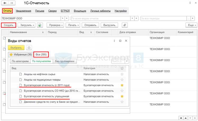Viewport: 198px width, 121px height.
Task: Open the report types filter dropdown arrow
Action: 132,18
